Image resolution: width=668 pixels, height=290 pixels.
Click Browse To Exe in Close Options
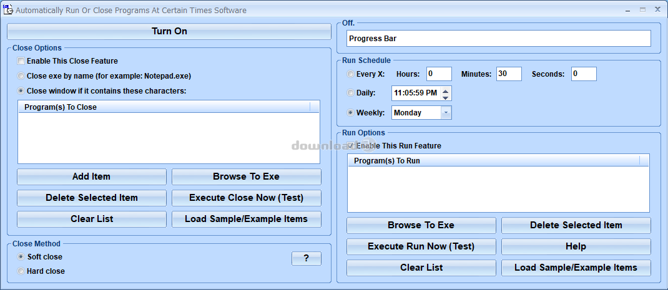(246, 176)
